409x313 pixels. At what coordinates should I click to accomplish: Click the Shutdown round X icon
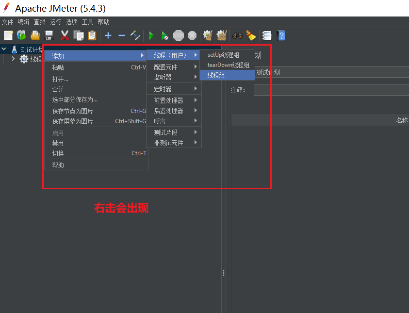pos(192,35)
